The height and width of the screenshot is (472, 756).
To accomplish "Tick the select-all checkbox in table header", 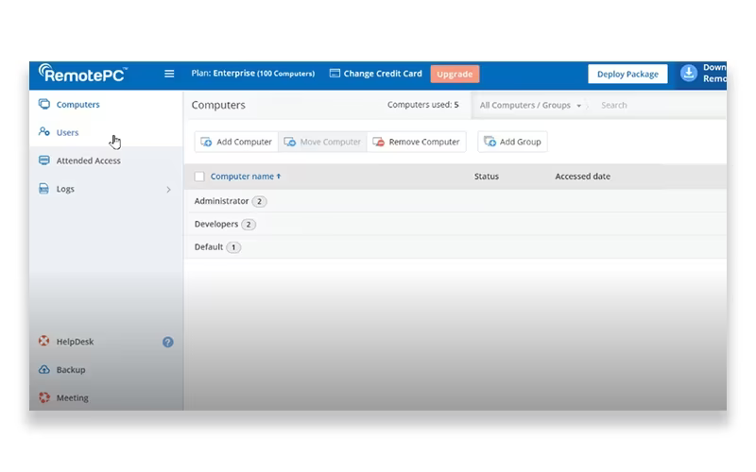I will point(199,177).
